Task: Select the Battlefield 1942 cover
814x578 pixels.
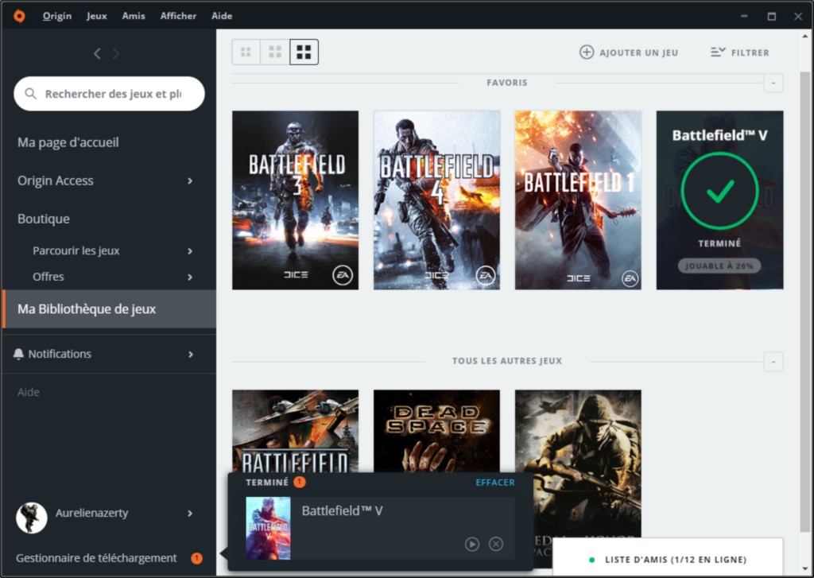Action: [296, 431]
